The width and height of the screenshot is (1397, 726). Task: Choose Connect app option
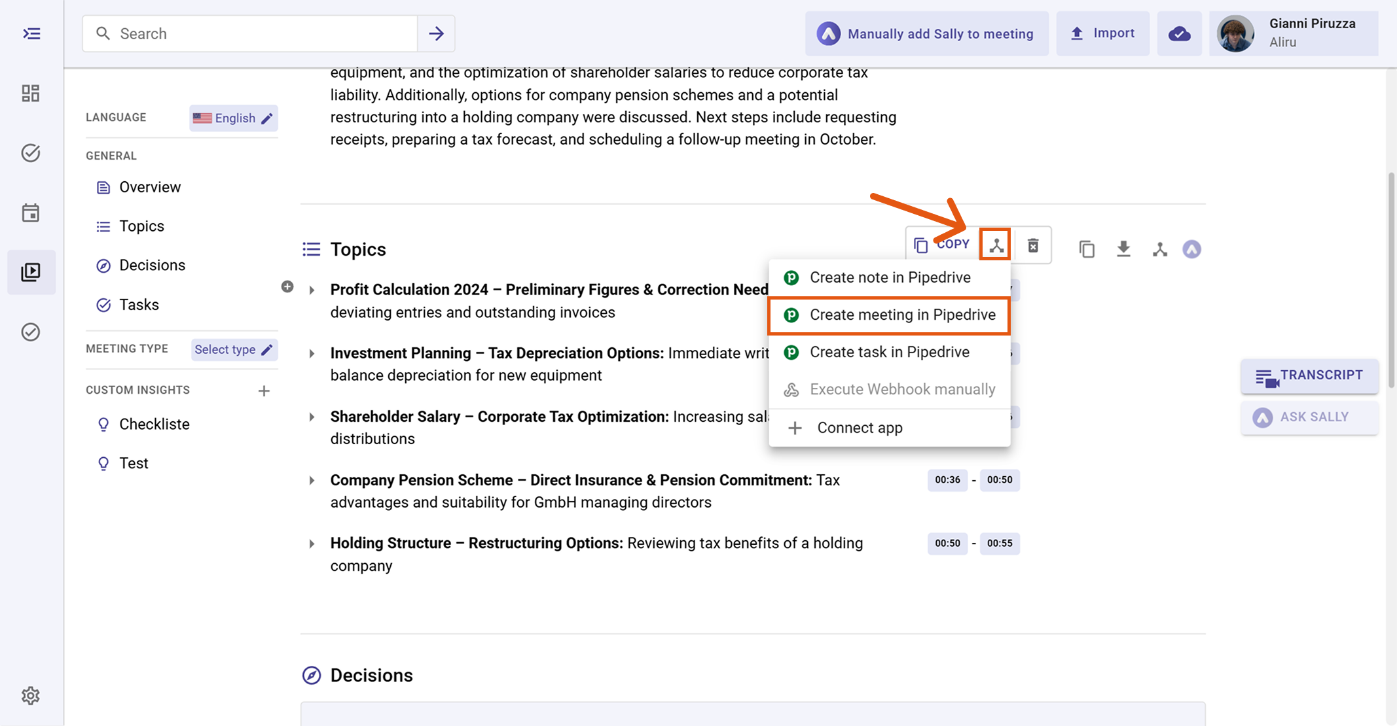pos(890,428)
